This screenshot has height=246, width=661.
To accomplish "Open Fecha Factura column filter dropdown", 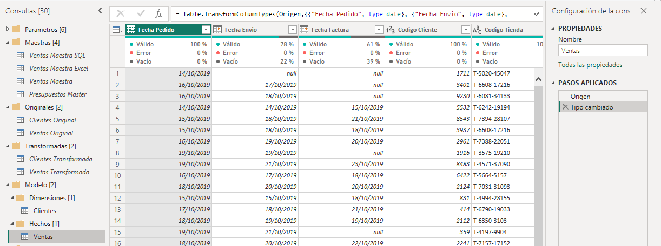I will [379, 30].
